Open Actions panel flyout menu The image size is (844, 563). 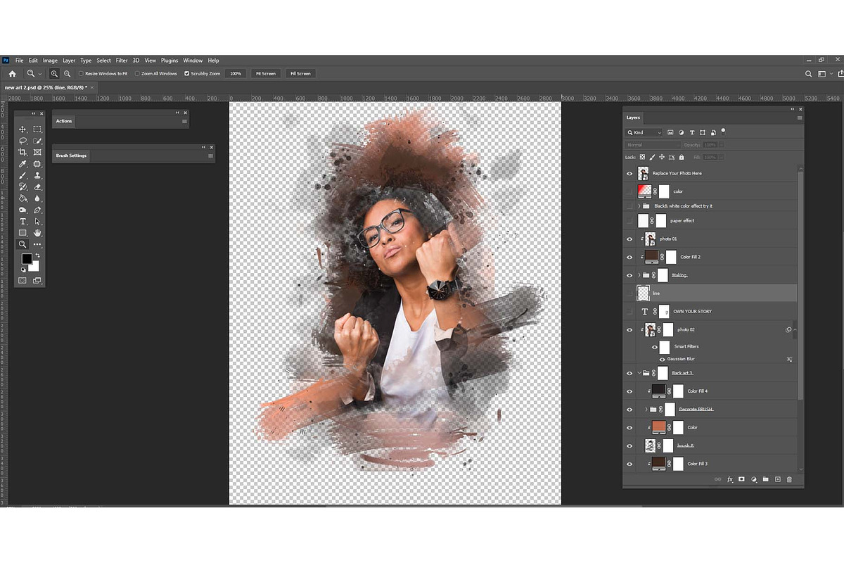pos(185,121)
